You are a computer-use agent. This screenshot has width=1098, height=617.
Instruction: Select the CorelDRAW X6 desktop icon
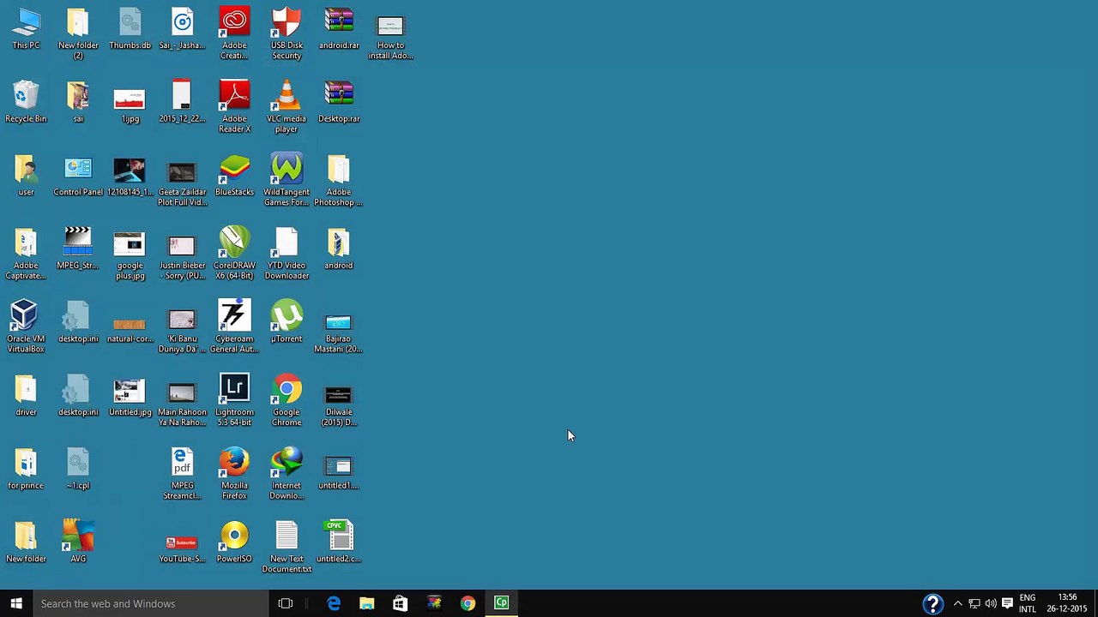(x=234, y=254)
